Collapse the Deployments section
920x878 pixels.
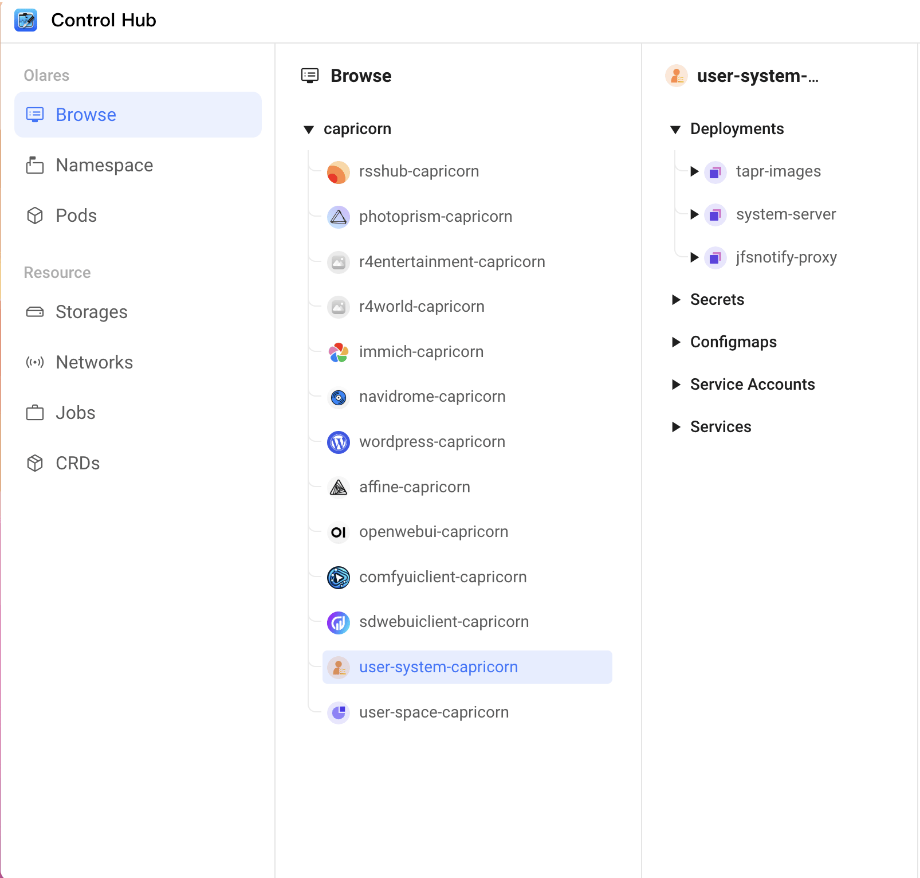[x=676, y=130]
